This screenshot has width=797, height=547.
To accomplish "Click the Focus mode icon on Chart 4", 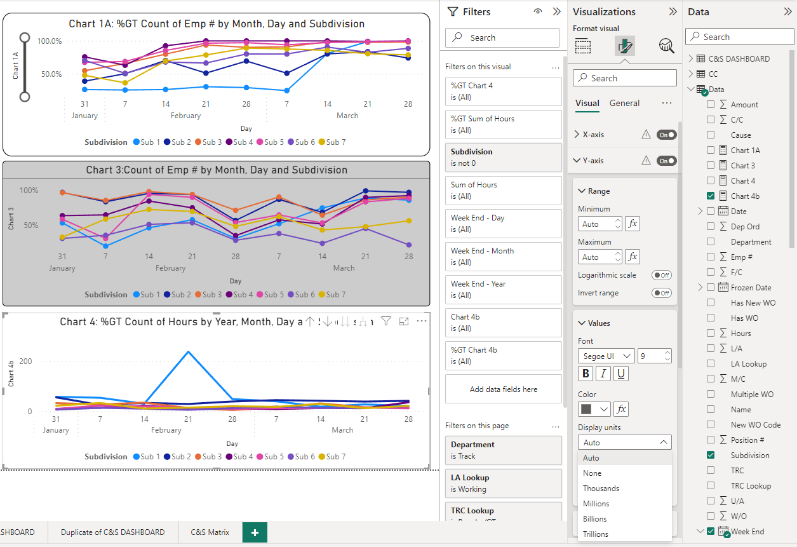I will point(404,321).
